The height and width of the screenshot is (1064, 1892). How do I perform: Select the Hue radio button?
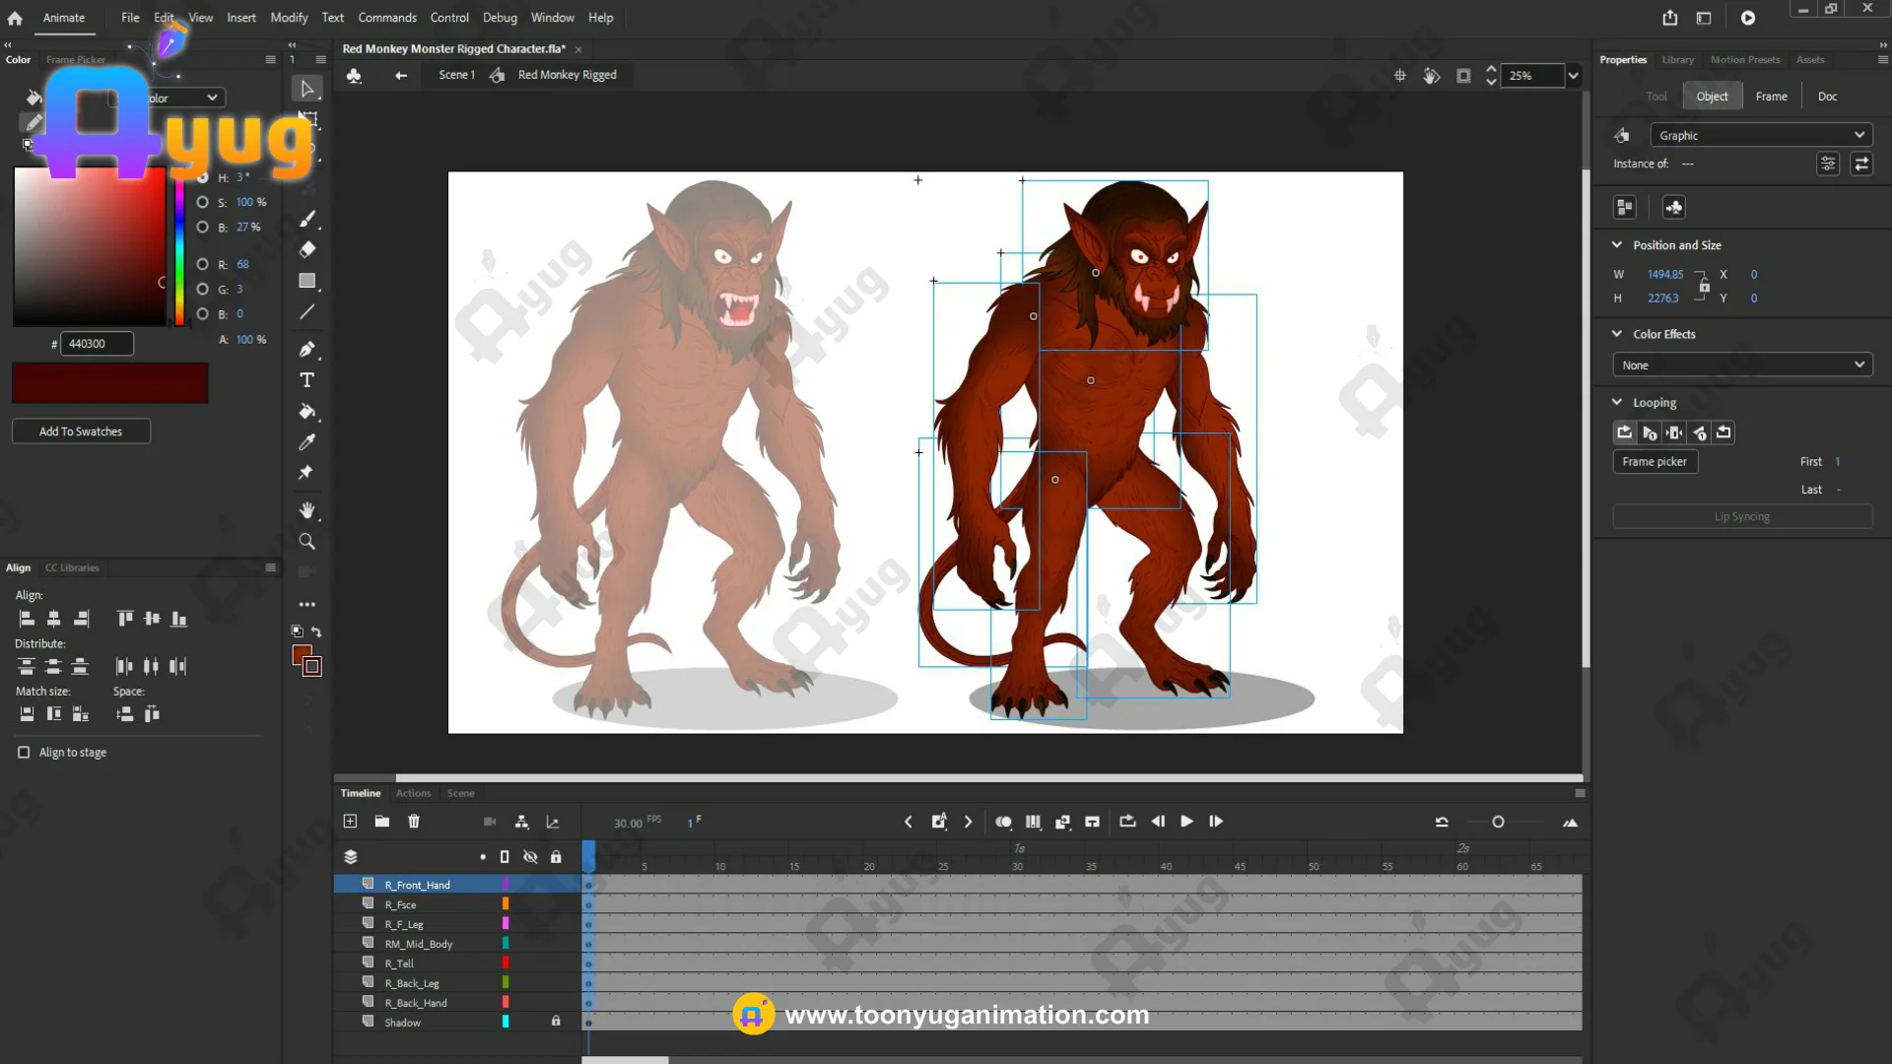pyautogui.click(x=202, y=178)
